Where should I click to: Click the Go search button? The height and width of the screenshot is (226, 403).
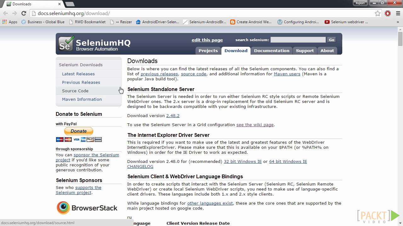click(x=332, y=40)
